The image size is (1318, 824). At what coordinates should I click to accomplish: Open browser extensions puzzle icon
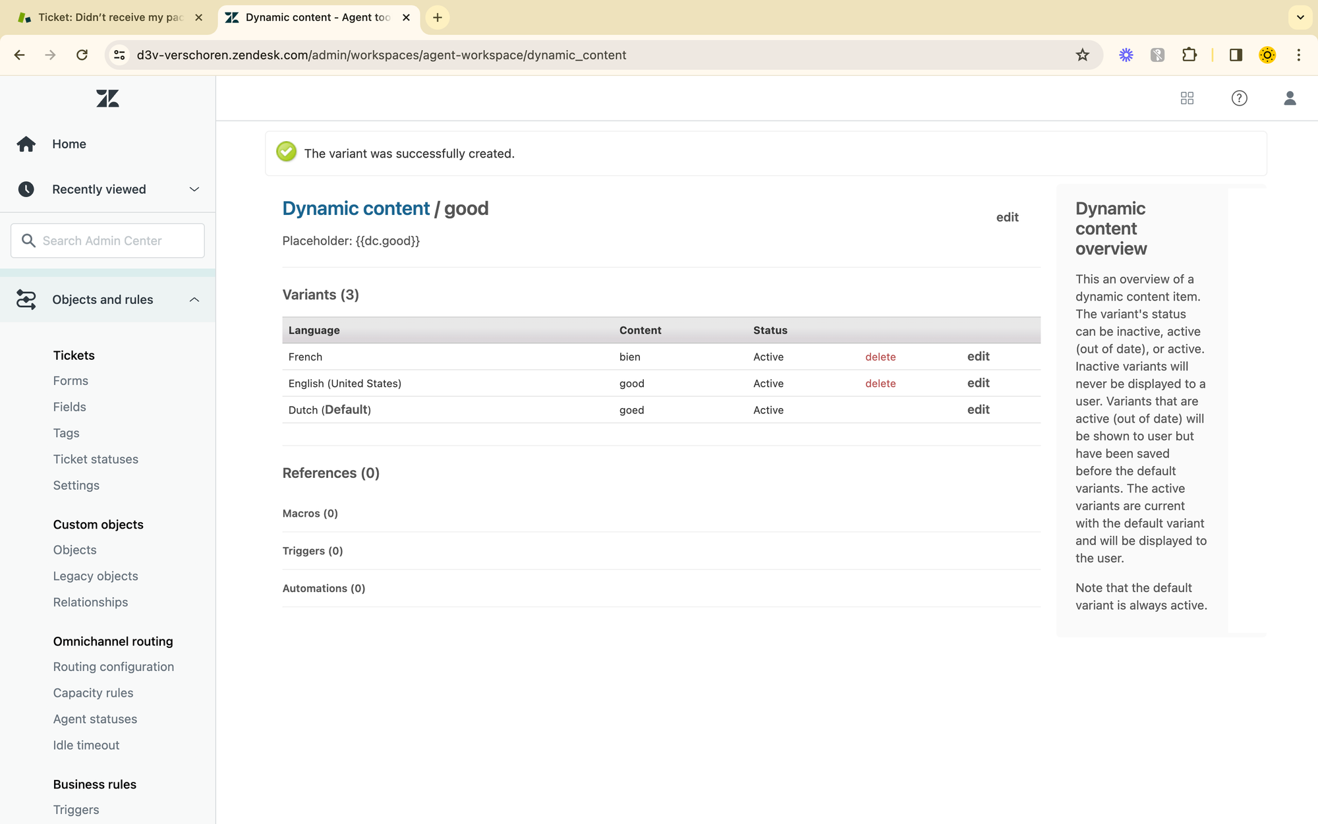click(1189, 55)
